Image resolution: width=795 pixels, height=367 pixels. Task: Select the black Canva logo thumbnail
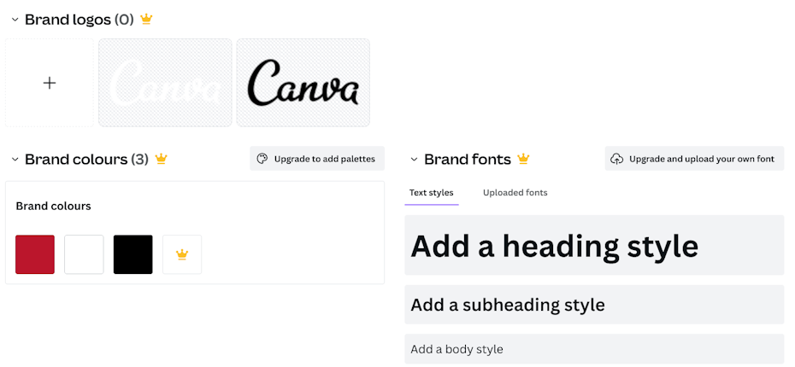[x=303, y=83]
